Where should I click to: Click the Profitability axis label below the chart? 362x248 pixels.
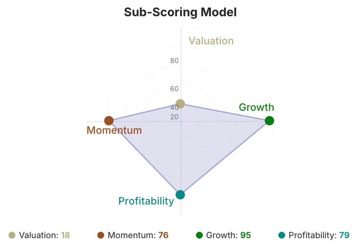146,201
